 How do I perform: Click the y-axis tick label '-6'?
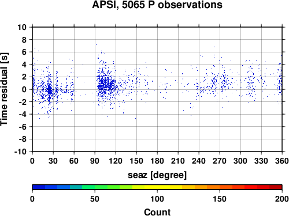[x=23, y=127]
